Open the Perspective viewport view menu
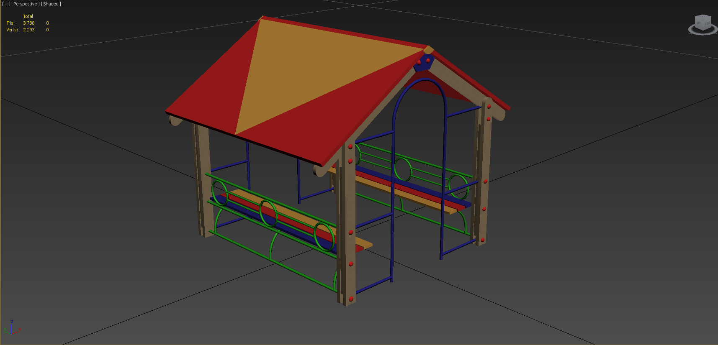718x345 pixels. pos(25,4)
